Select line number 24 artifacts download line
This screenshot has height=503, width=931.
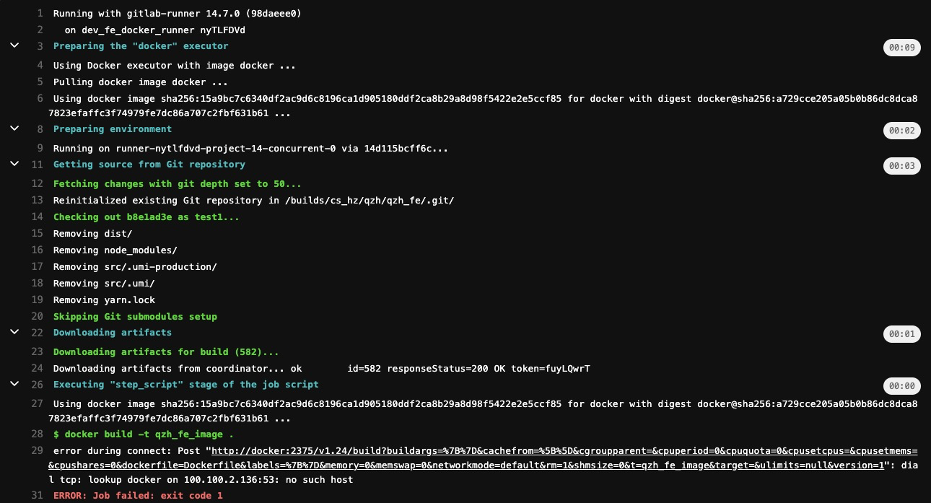point(38,369)
